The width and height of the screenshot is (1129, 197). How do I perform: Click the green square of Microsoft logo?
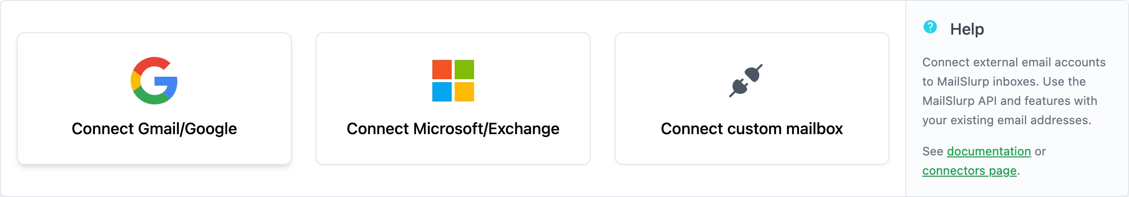point(464,70)
